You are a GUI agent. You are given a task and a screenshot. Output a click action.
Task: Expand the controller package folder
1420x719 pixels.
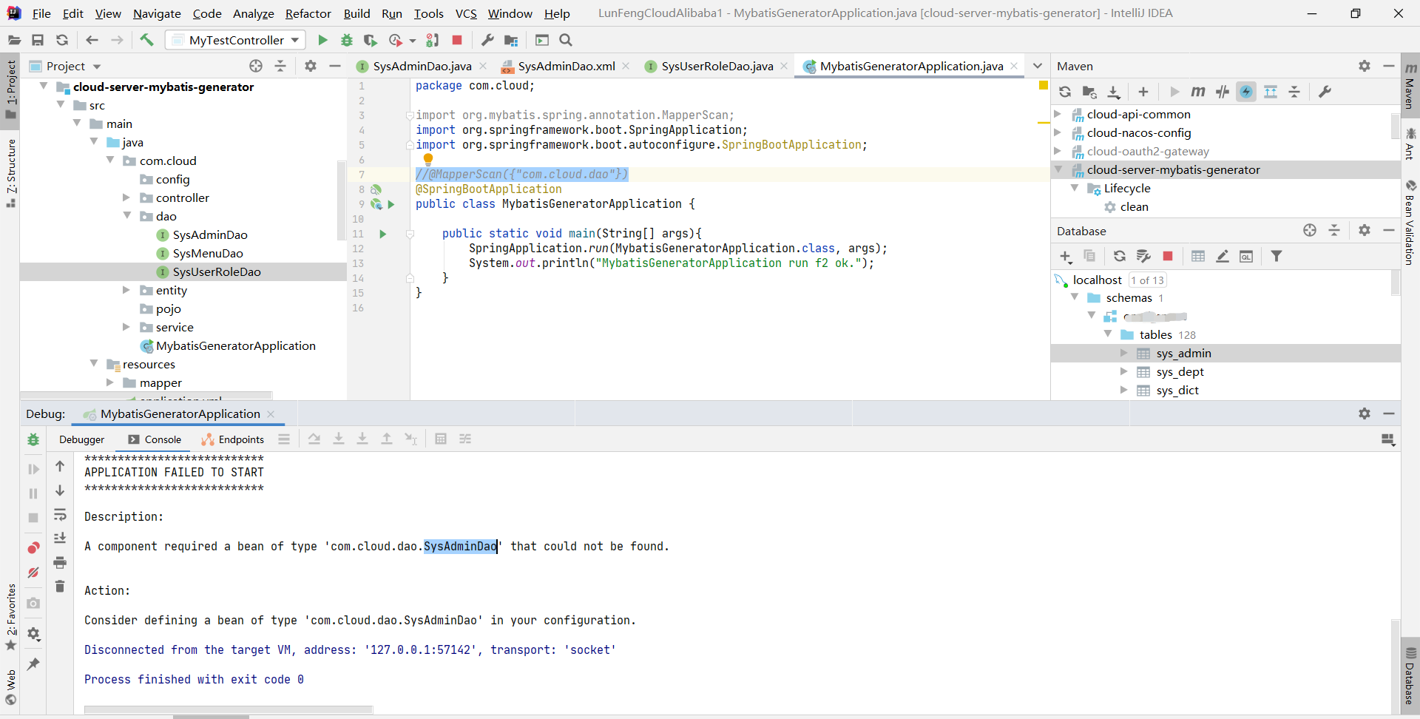[x=126, y=198]
